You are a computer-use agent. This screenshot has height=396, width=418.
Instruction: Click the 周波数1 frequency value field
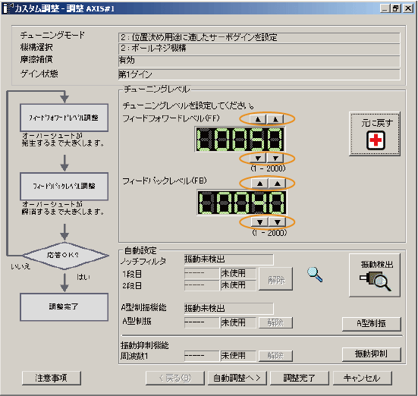pos(202,356)
